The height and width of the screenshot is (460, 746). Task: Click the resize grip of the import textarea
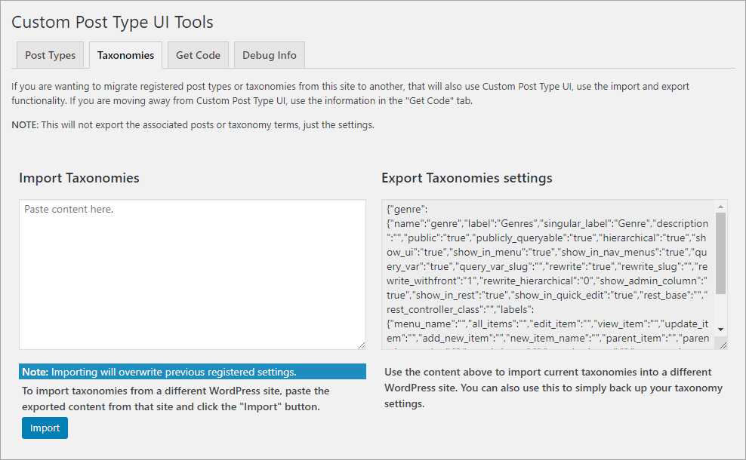click(361, 345)
